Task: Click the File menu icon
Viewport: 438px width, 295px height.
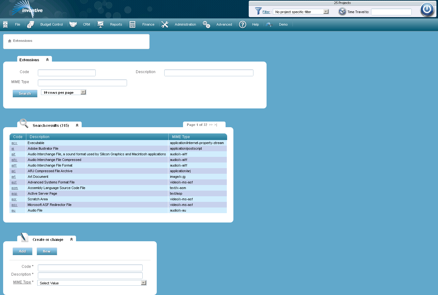Action: point(5,24)
